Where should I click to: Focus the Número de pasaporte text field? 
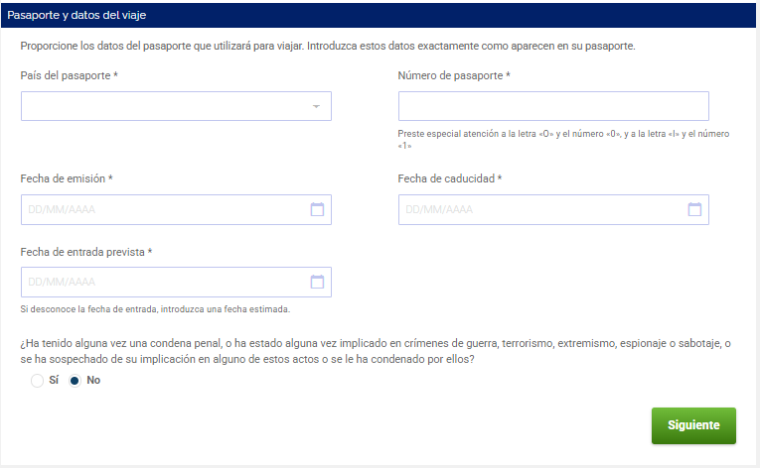553,106
